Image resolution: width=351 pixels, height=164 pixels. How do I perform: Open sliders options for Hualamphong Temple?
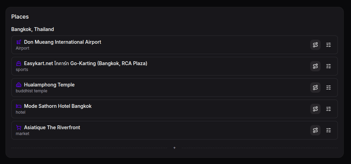pyautogui.click(x=329, y=88)
